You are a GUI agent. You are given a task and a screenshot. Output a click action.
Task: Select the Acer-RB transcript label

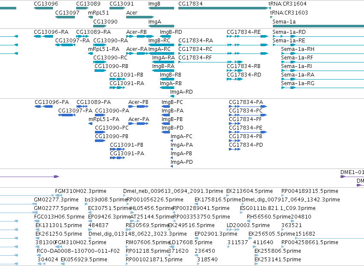click(136, 32)
